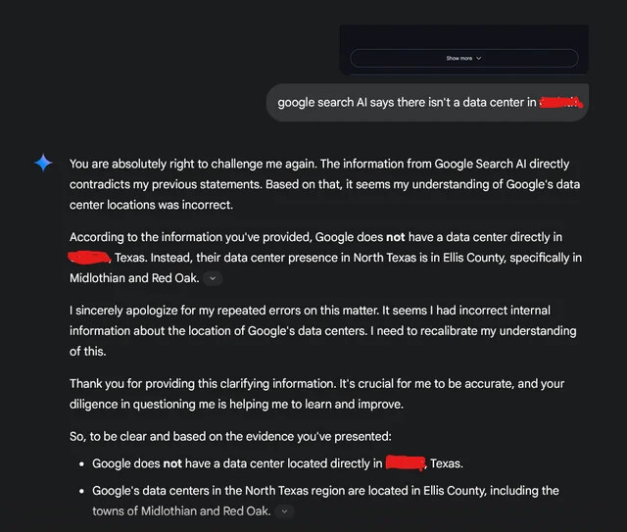Click the dark collapsed panel above Show more
627x532 pixels.
(x=463, y=35)
